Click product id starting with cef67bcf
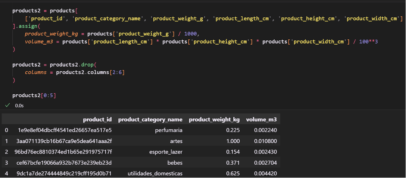406x178 pixels. 65,162
